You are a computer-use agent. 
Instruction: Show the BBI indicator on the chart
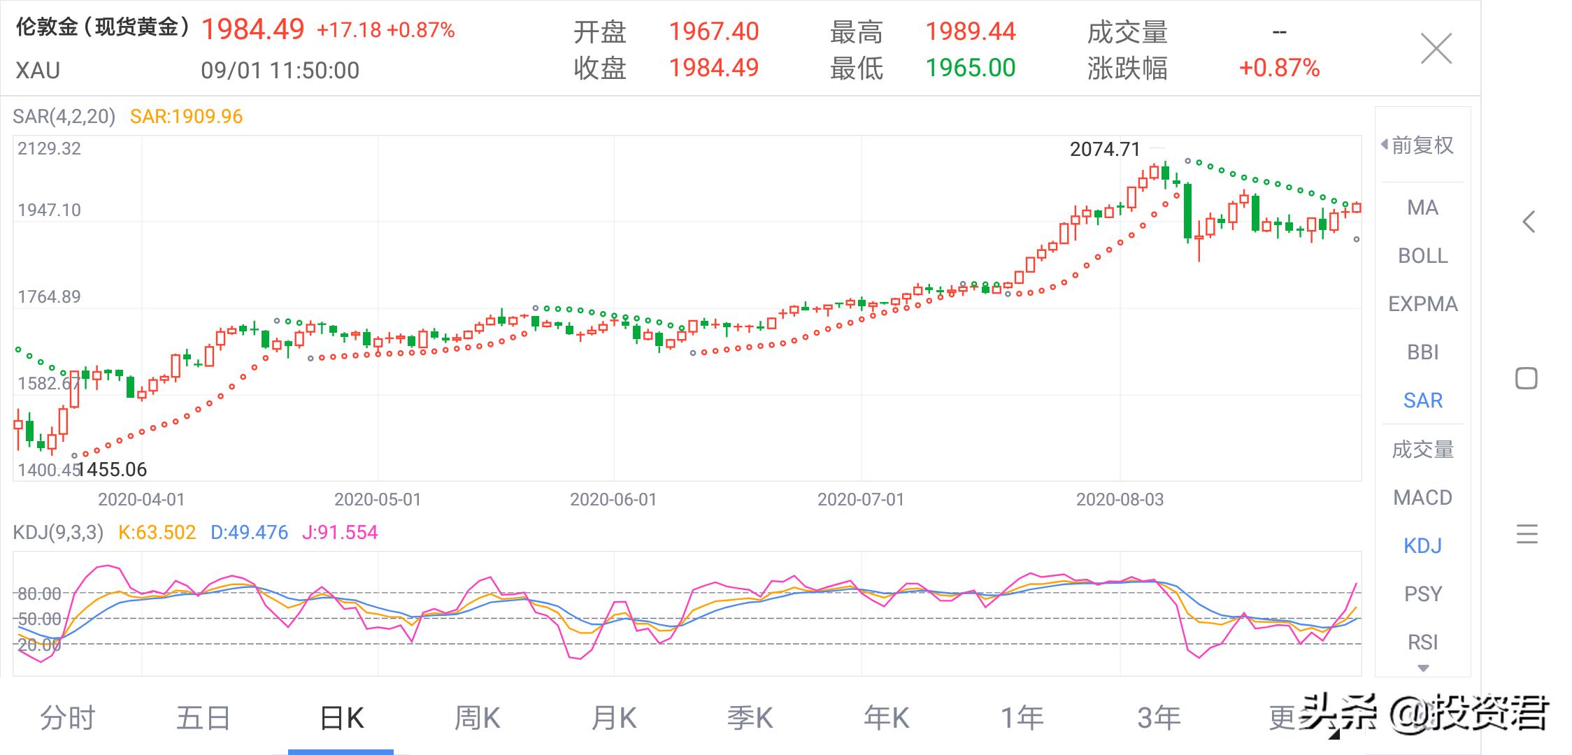[x=1422, y=352]
